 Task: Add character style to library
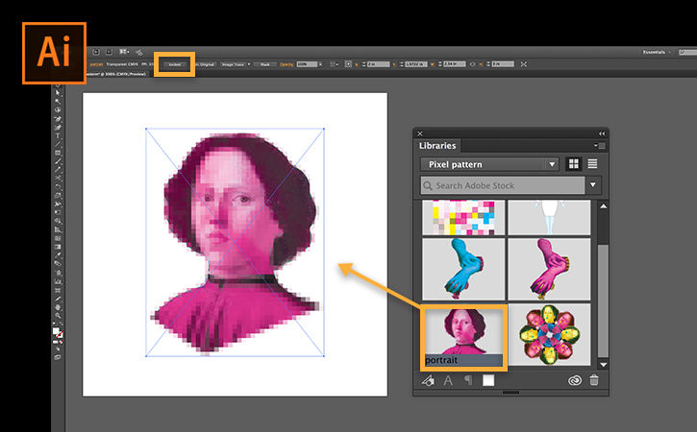448,380
